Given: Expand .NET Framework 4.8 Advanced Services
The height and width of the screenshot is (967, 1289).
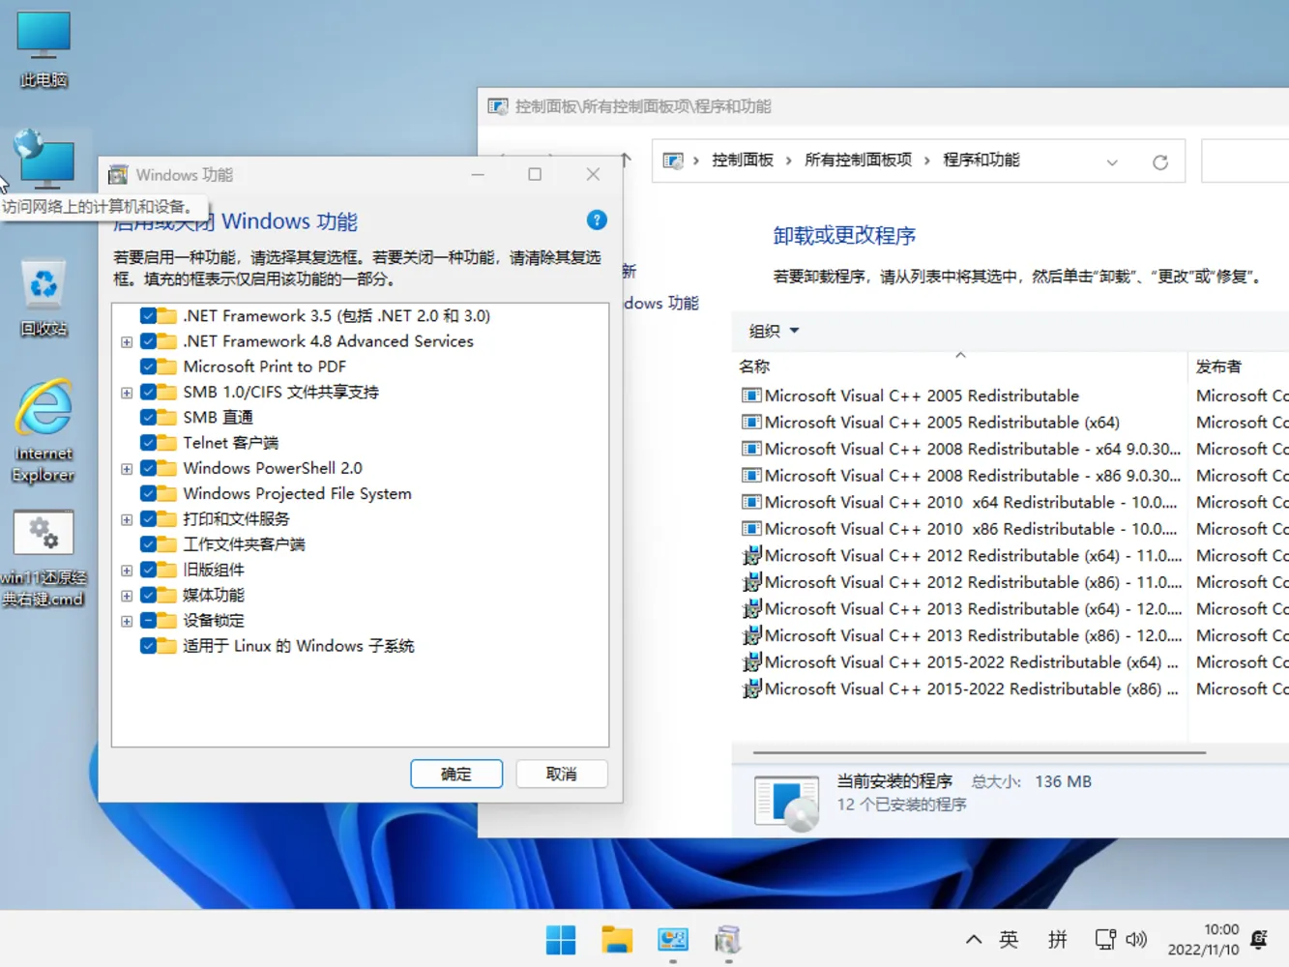Looking at the screenshot, I should pos(126,341).
